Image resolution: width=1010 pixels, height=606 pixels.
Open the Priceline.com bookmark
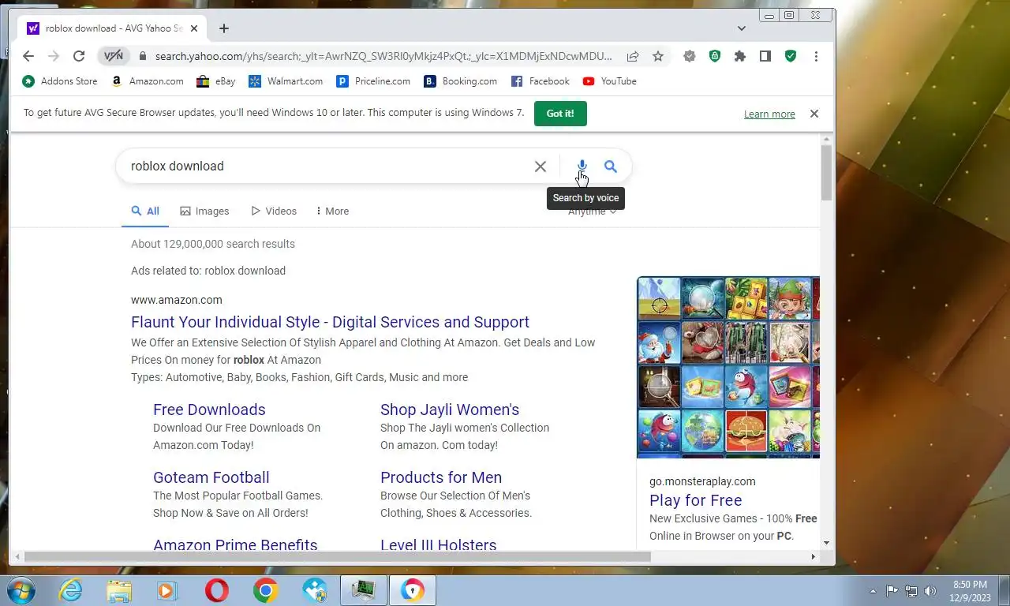(x=373, y=81)
